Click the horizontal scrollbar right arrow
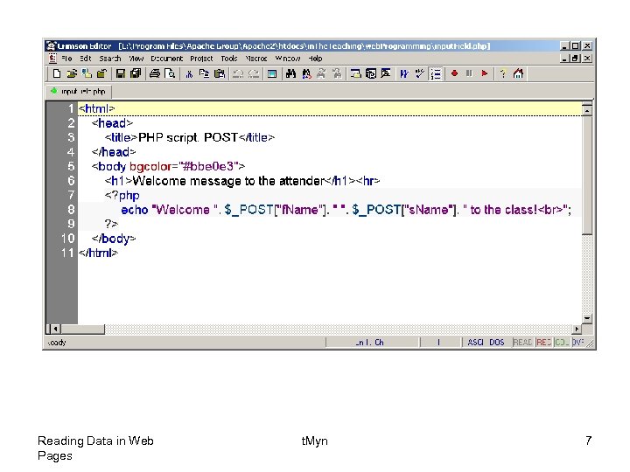 pyautogui.click(x=577, y=330)
